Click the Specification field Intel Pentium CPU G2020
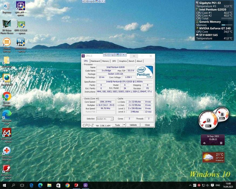 (x=124, y=82)
